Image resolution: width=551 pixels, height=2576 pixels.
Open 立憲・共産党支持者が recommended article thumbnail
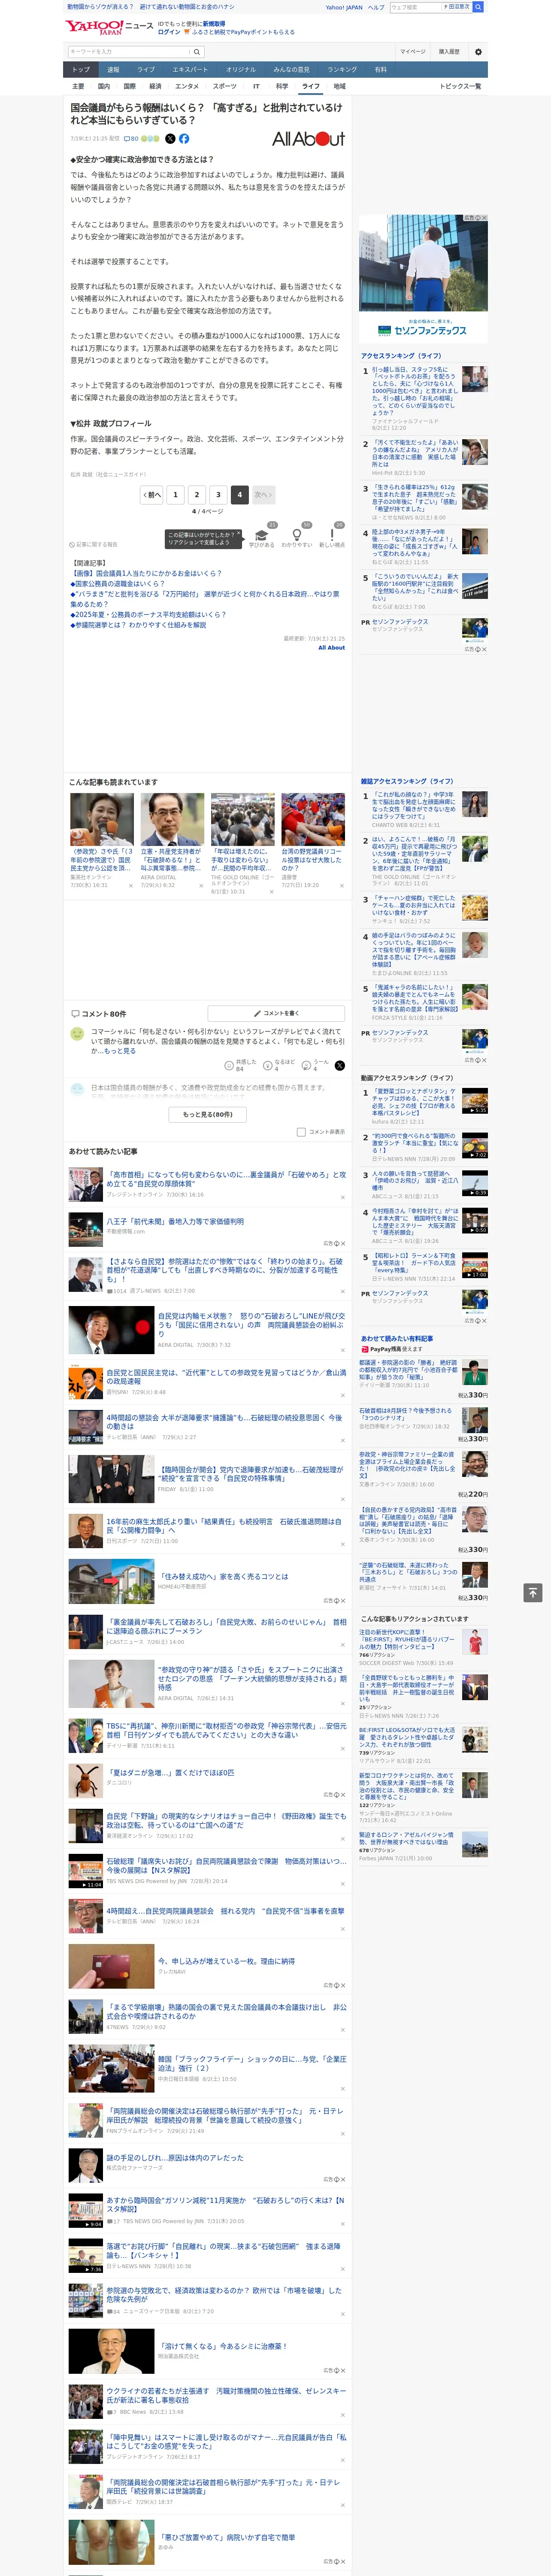[x=172, y=819]
